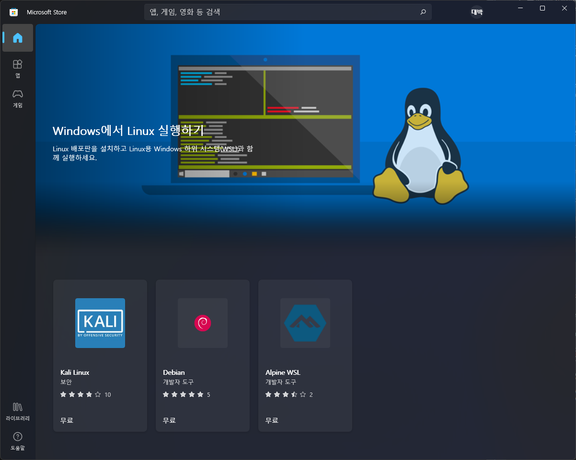
Task: Click the 'Windows에서 Linux 실행하기' heading
Action: pyautogui.click(x=128, y=131)
